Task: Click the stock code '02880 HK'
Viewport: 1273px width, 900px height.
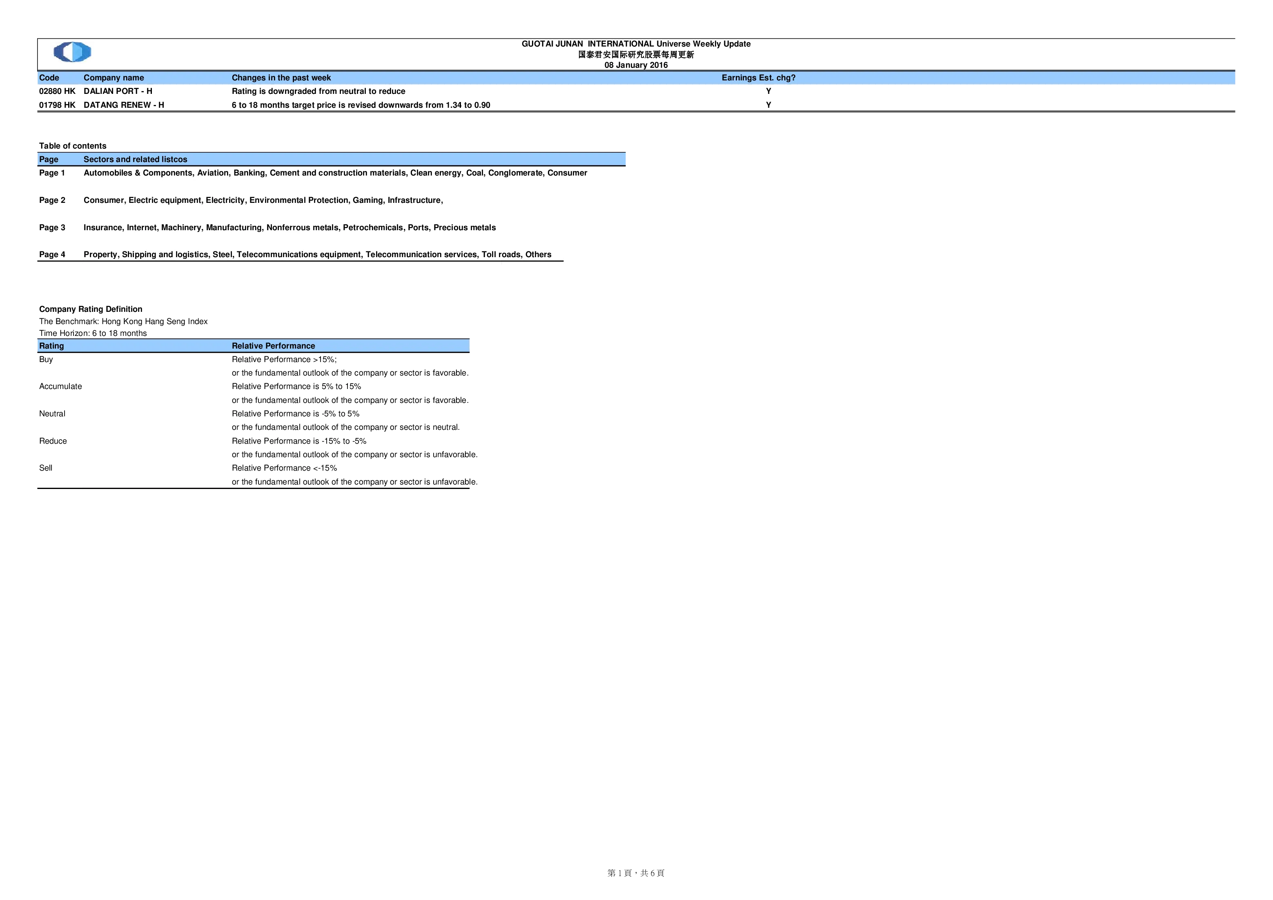Action: tap(57, 91)
